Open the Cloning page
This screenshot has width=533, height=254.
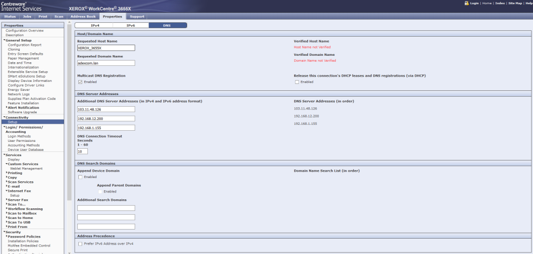pyautogui.click(x=14, y=49)
